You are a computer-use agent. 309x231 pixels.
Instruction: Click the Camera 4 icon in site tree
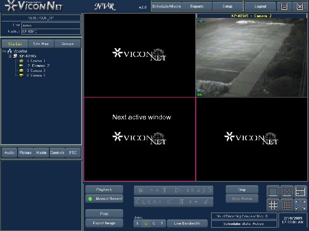21,75
